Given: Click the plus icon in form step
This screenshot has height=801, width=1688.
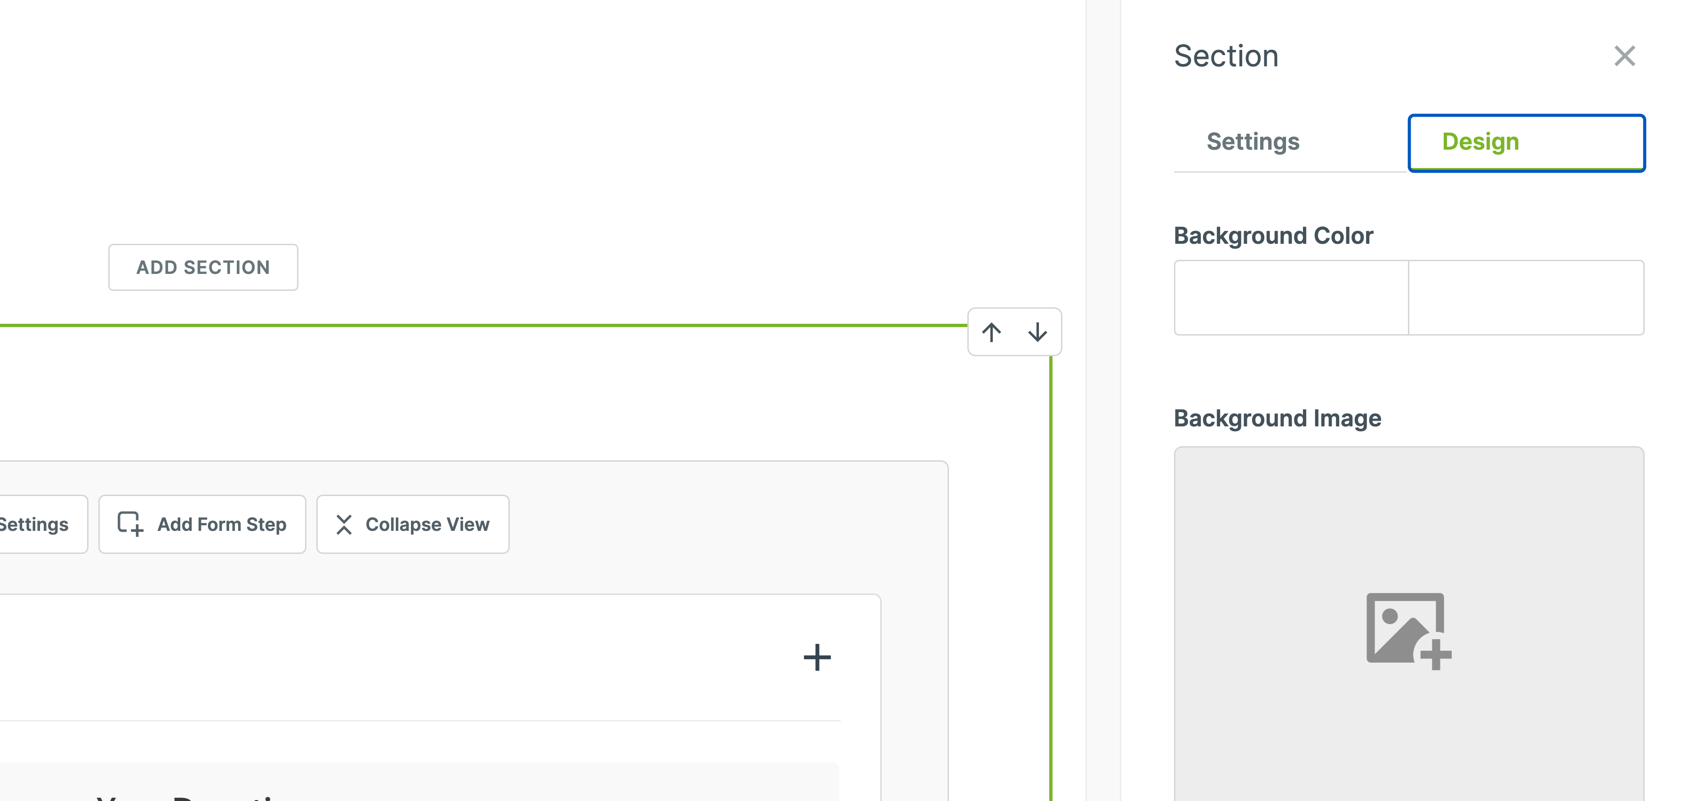Looking at the screenshot, I should pos(817,657).
